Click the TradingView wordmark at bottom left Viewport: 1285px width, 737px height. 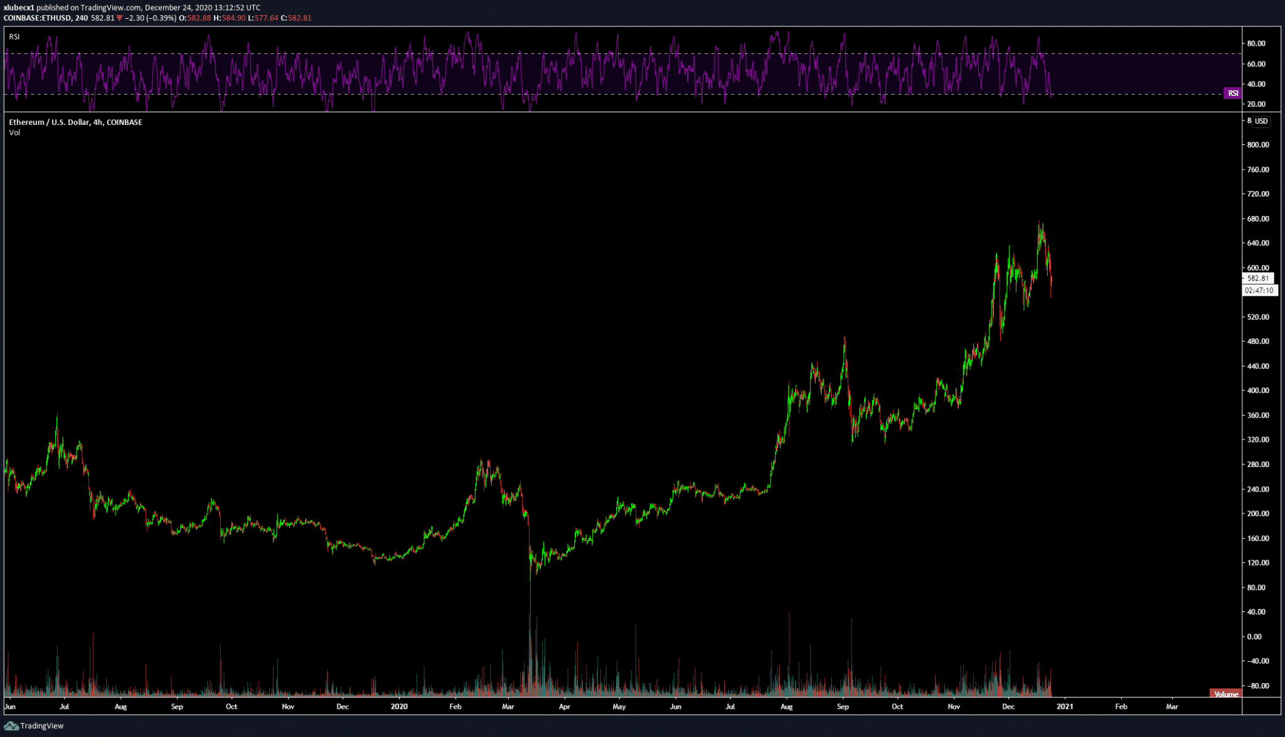(41, 726)
